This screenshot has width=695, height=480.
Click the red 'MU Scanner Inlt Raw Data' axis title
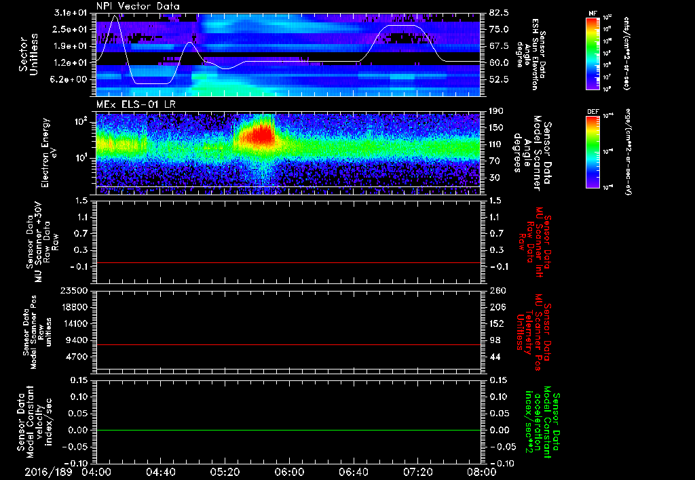[x=533, y=242]
